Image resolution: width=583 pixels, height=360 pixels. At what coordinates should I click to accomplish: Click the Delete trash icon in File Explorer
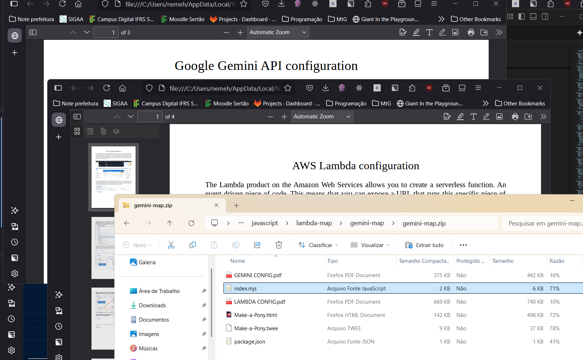coord(279,245)
